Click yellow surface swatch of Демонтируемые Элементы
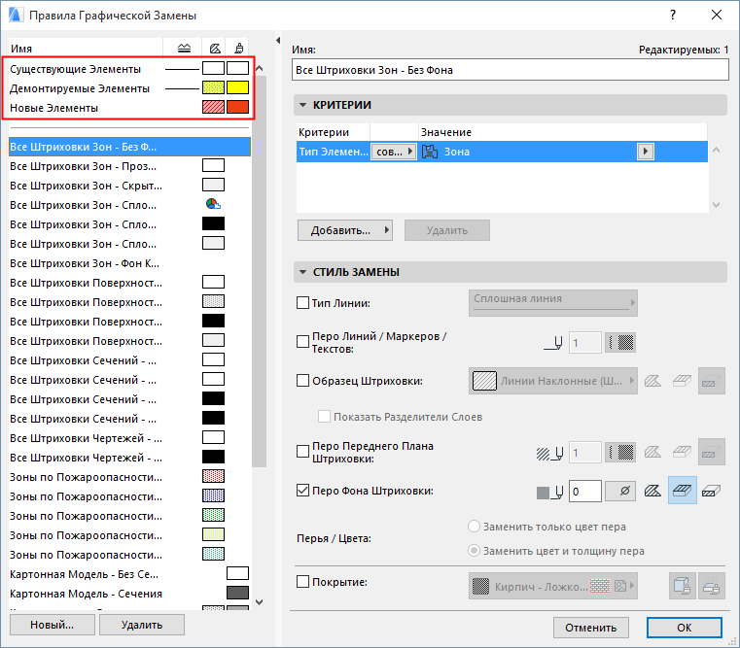Screen dimensions: 740x648 237,87
